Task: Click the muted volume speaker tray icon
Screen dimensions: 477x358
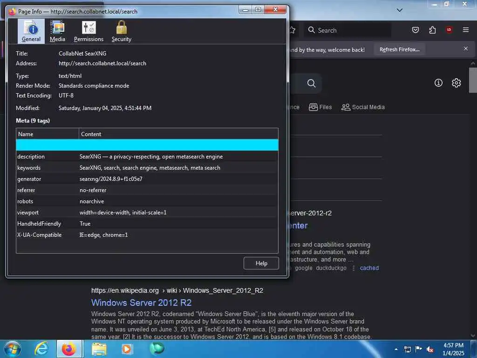Action: (430, 350)
